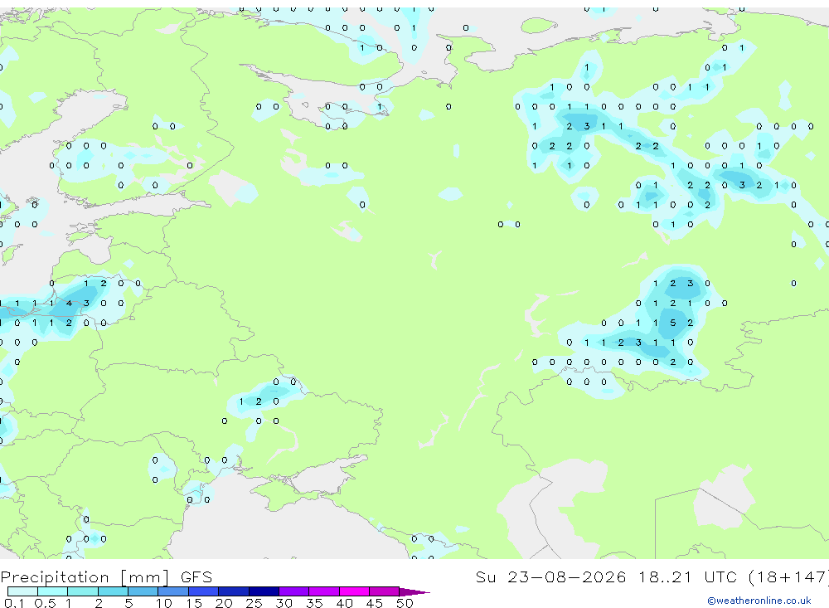Pick the 40–45 mm legend color swatch
Screen dimensions: 829x608
point(354,591)
